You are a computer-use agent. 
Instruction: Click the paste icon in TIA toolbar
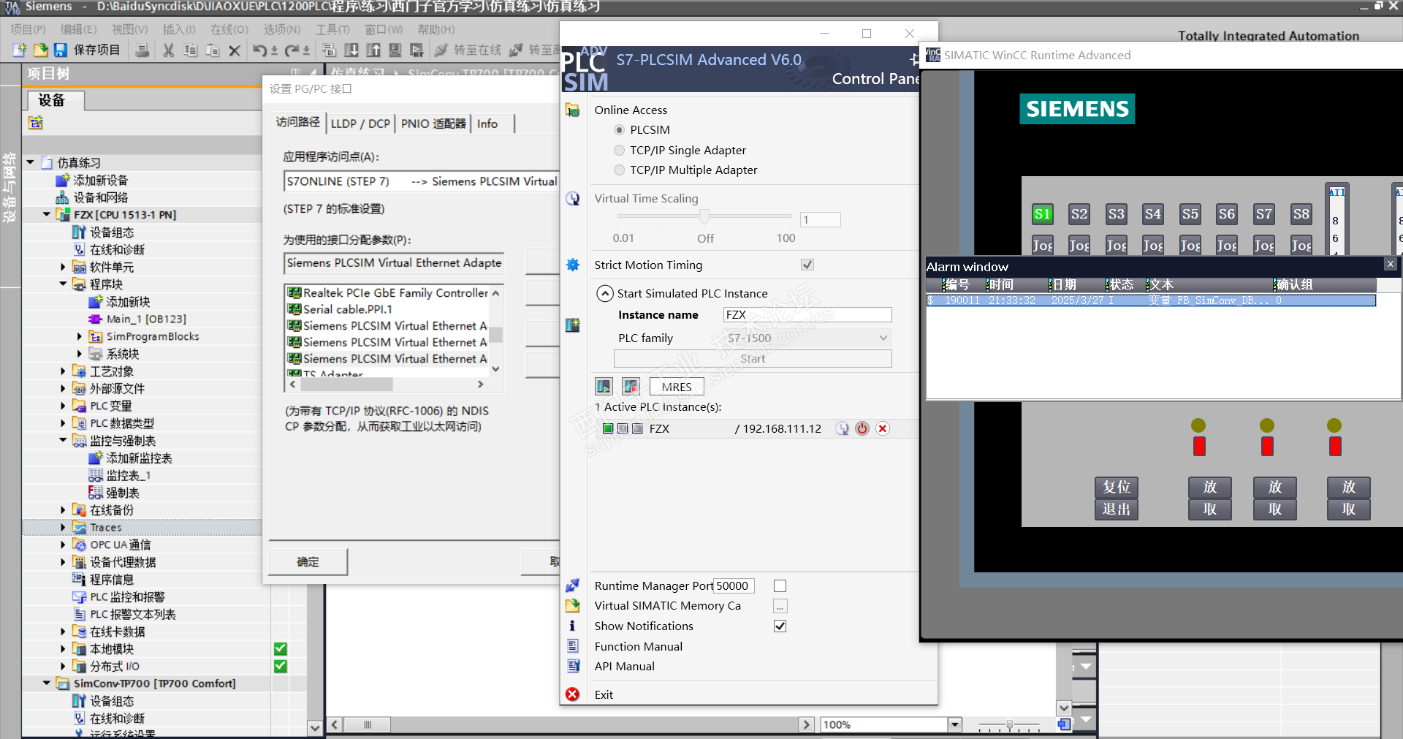[x=213, y=50]
